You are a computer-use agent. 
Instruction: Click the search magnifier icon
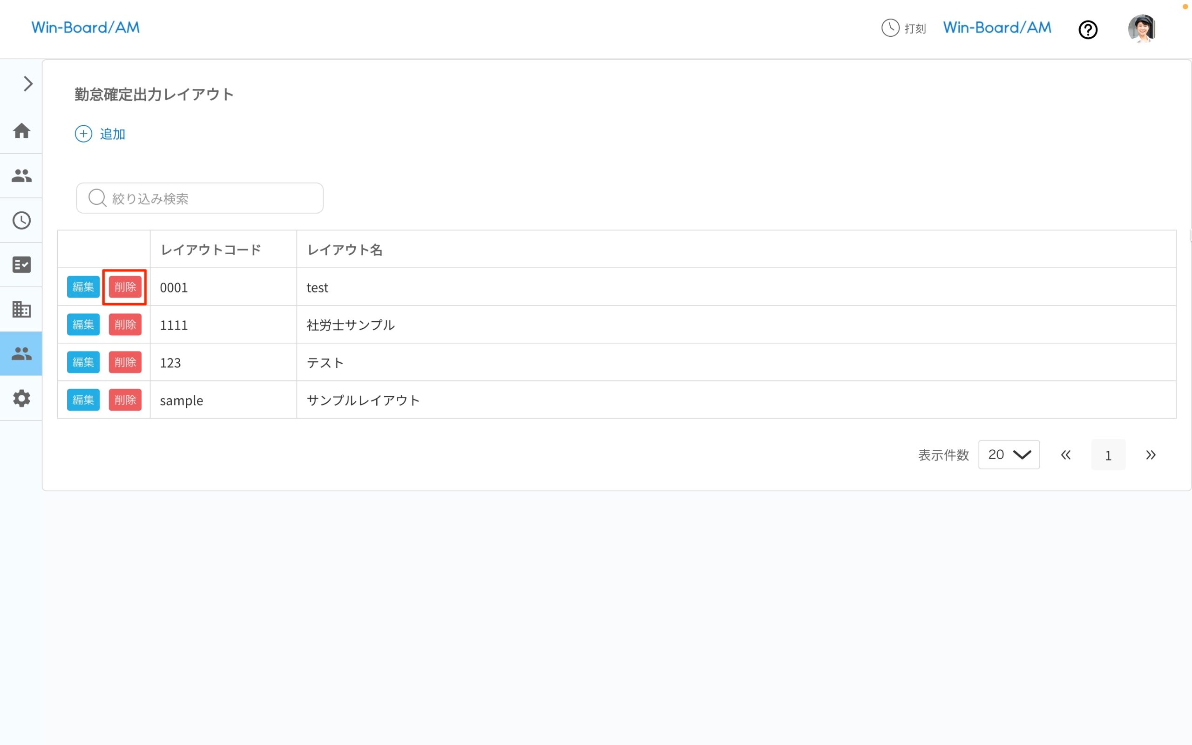coord(96,197)
